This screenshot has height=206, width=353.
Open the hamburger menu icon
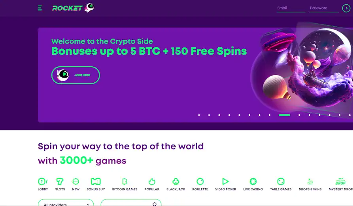40,8
